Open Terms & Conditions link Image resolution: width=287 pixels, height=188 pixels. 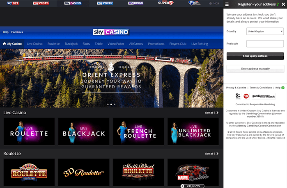(261, 88)
